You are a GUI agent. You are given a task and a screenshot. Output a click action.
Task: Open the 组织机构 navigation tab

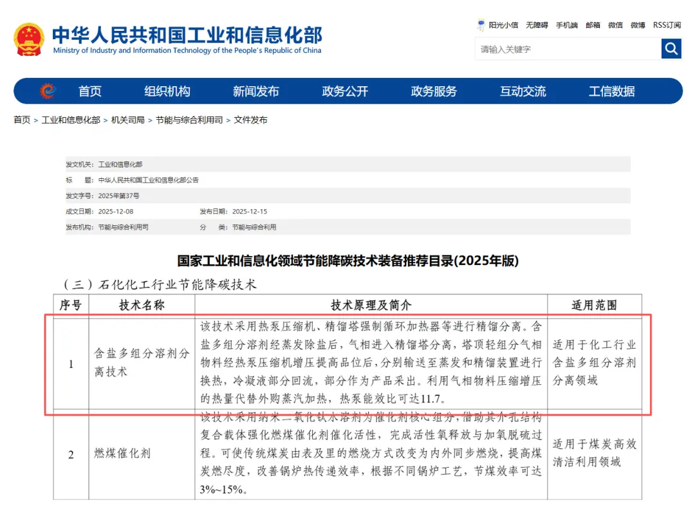point(167,91)
